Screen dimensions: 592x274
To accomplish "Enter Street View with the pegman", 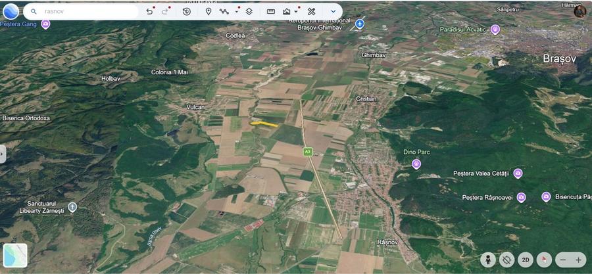I will click(x=488, y=260).
